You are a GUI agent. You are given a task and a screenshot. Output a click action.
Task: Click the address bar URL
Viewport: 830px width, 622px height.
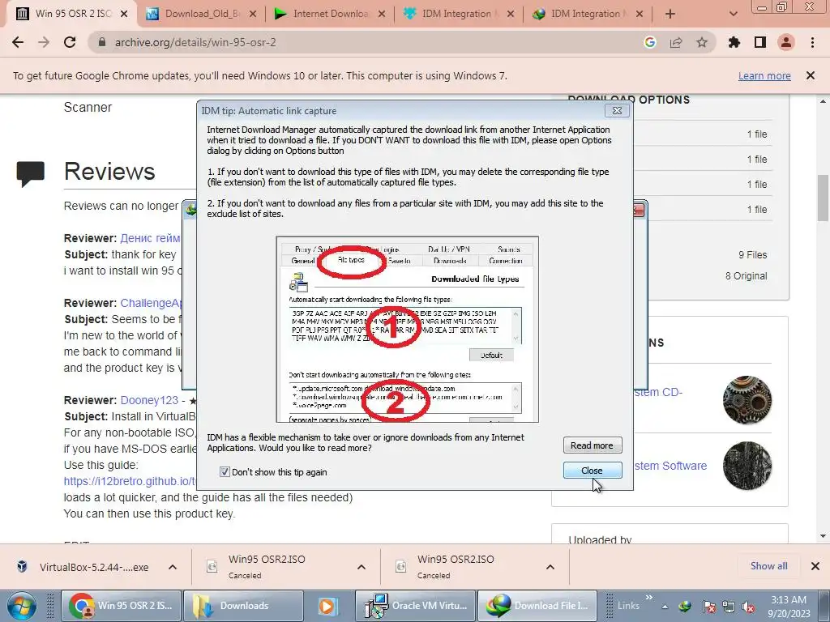click(195, 42)
